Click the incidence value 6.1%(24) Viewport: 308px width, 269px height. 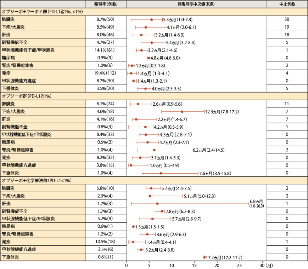click(106, 104)
